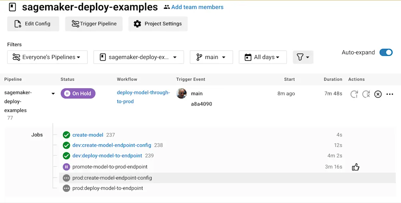Click pending icon for prod:deploy-model-to-endpoint
The width and height of the screenshot is (401, 203).
pos(66,189)
